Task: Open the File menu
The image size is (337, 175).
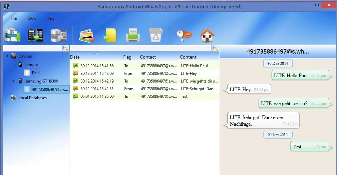Action: (14, 18)
